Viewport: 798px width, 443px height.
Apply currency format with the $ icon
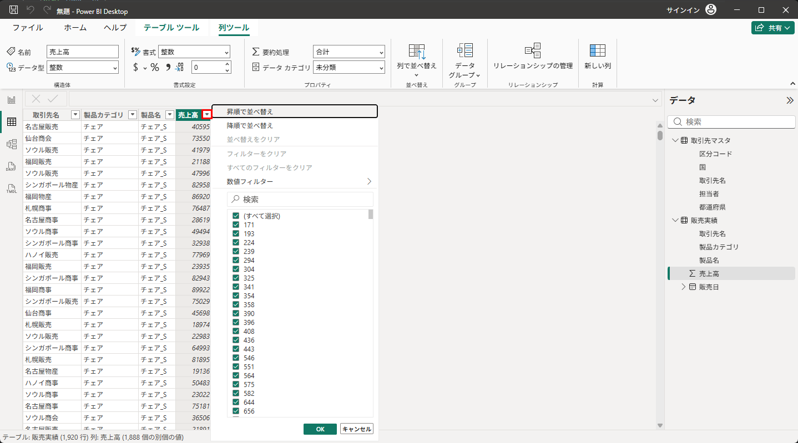pos(136,67)
